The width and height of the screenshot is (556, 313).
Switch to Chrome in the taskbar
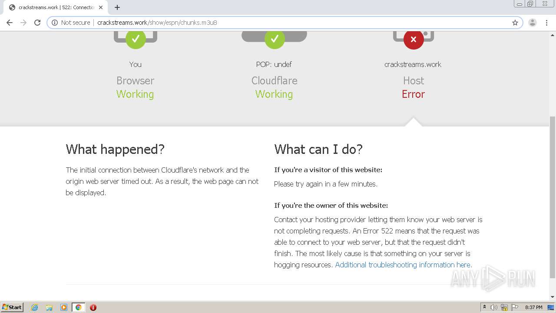pyautogui.click(x=78, y=307)
